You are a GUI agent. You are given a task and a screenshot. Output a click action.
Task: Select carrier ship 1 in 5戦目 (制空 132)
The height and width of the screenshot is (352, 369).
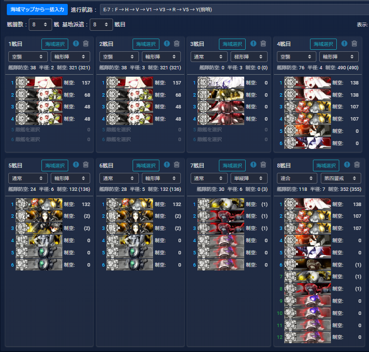pyautogui.click(x=39, y=204)
